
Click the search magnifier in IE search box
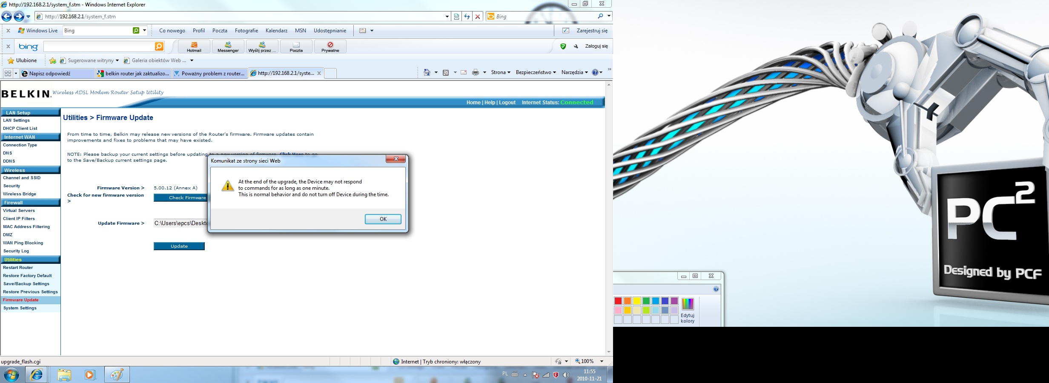point(600,16)
